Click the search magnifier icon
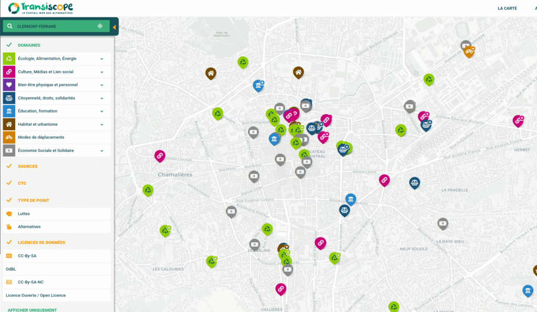 click(x=9, y=26)
